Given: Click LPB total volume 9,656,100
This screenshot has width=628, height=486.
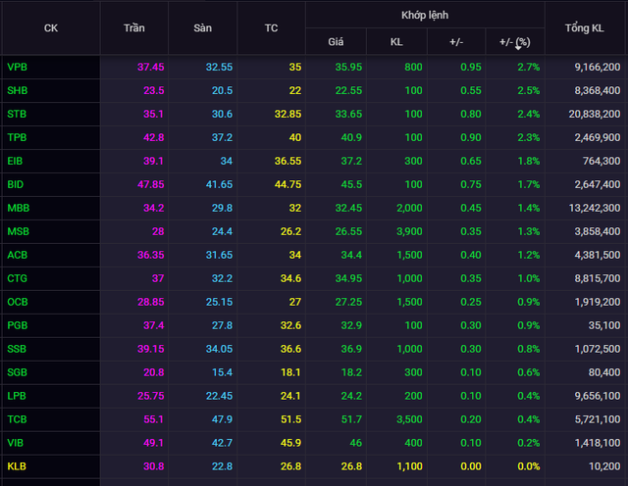Looking at the screenshot, I should (598, 396).
